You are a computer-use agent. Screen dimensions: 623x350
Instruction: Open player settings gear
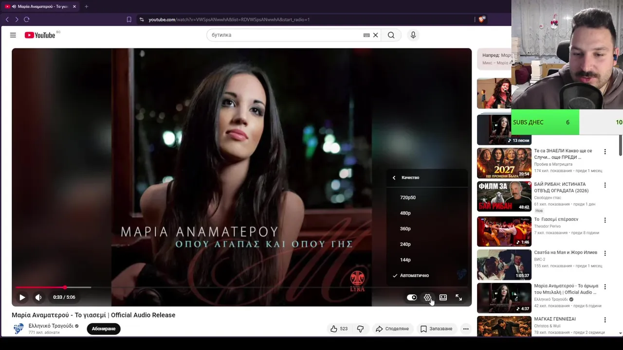click(427, 297)
